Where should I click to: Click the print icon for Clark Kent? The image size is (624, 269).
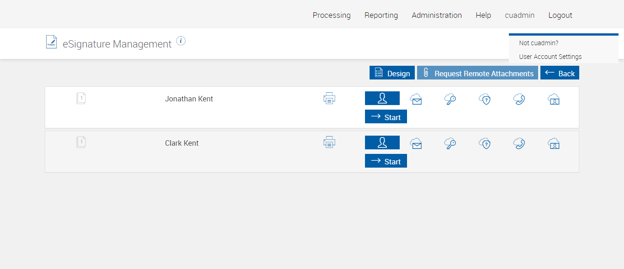coord(329,142)
